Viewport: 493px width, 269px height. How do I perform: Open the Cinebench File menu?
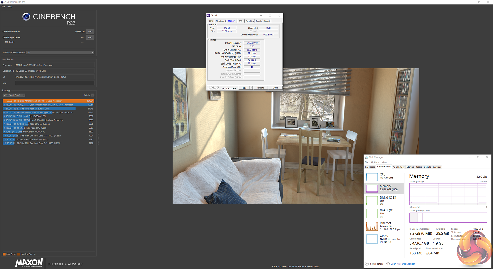[3, 7]
